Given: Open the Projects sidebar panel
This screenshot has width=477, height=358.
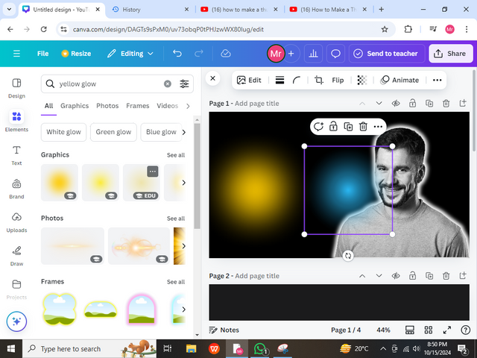Looking at the screenshot, I should click(x=16, y=289).
